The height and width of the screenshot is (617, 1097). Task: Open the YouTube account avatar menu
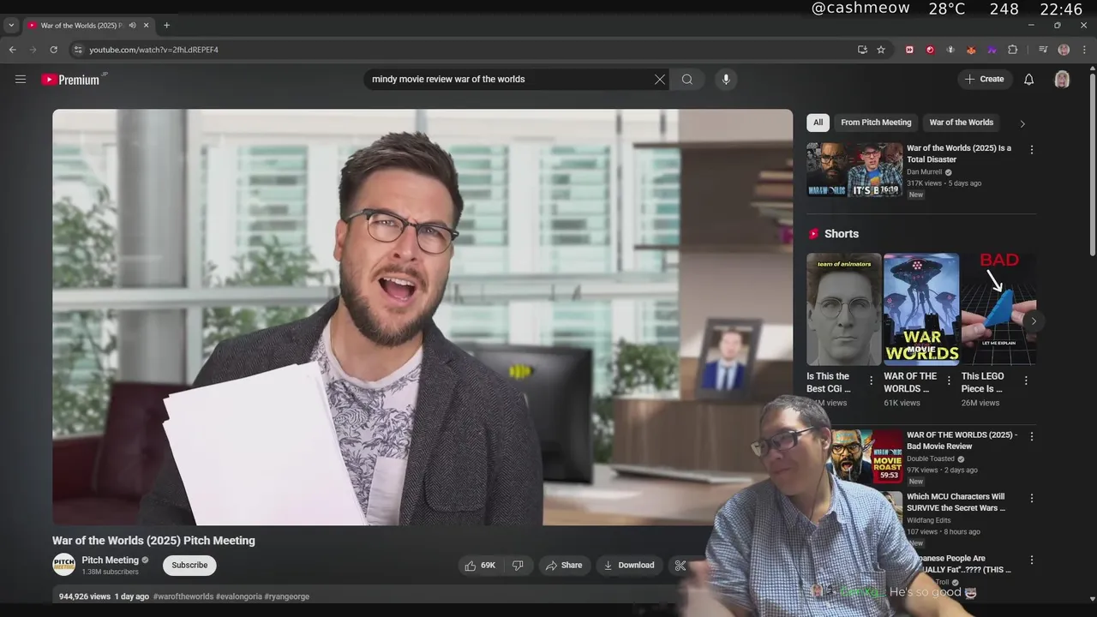pos(1062,79)
